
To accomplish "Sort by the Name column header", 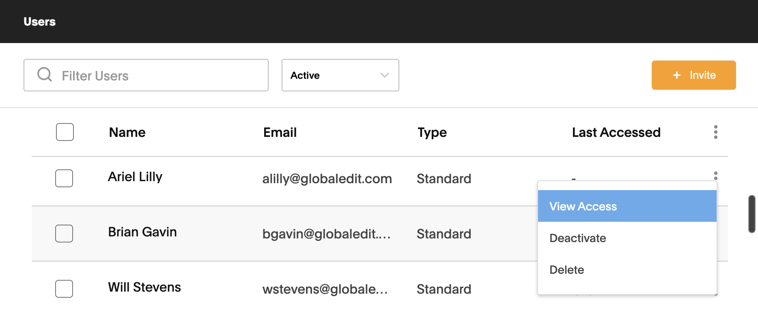I will point(127,132).
